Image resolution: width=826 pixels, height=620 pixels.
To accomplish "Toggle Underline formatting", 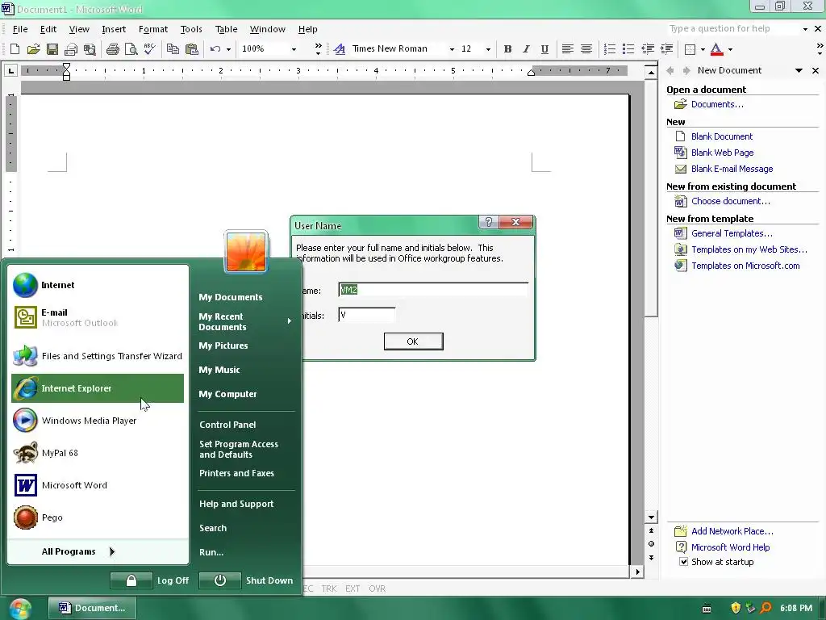I will [544, 49].
